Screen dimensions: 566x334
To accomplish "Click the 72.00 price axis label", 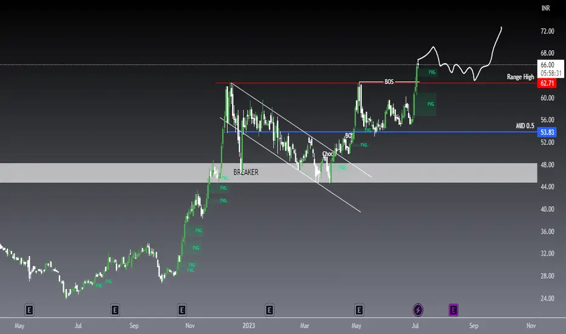I will (547, 32).
